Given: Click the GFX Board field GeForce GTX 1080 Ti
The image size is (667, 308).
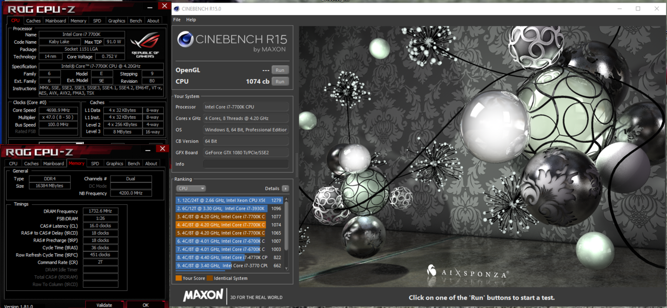Looking at the screenshot, I should point(245,153).
